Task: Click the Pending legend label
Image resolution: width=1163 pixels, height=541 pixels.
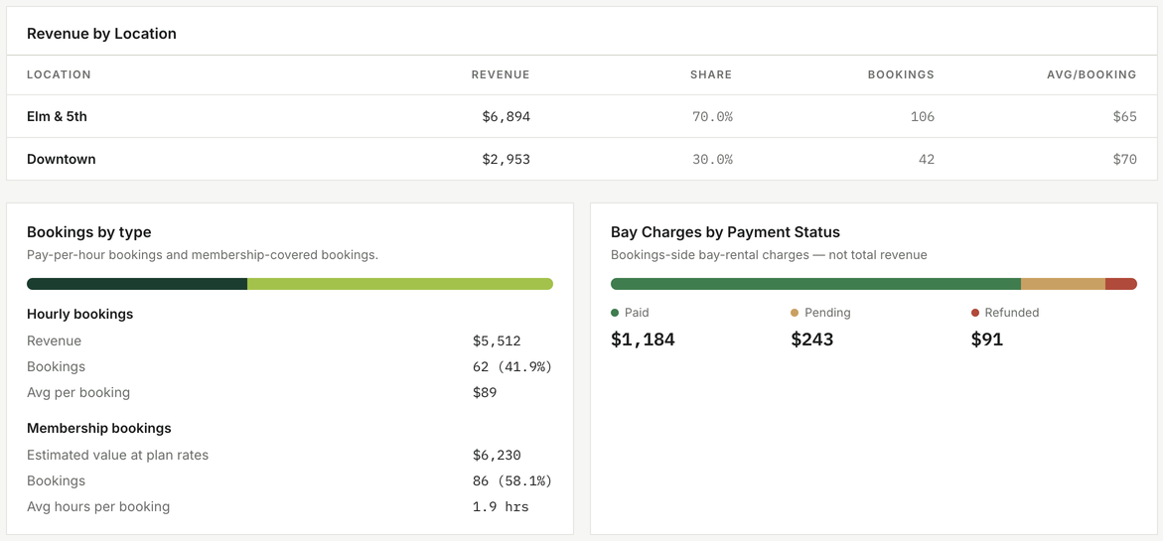Action: coord(827,313)
